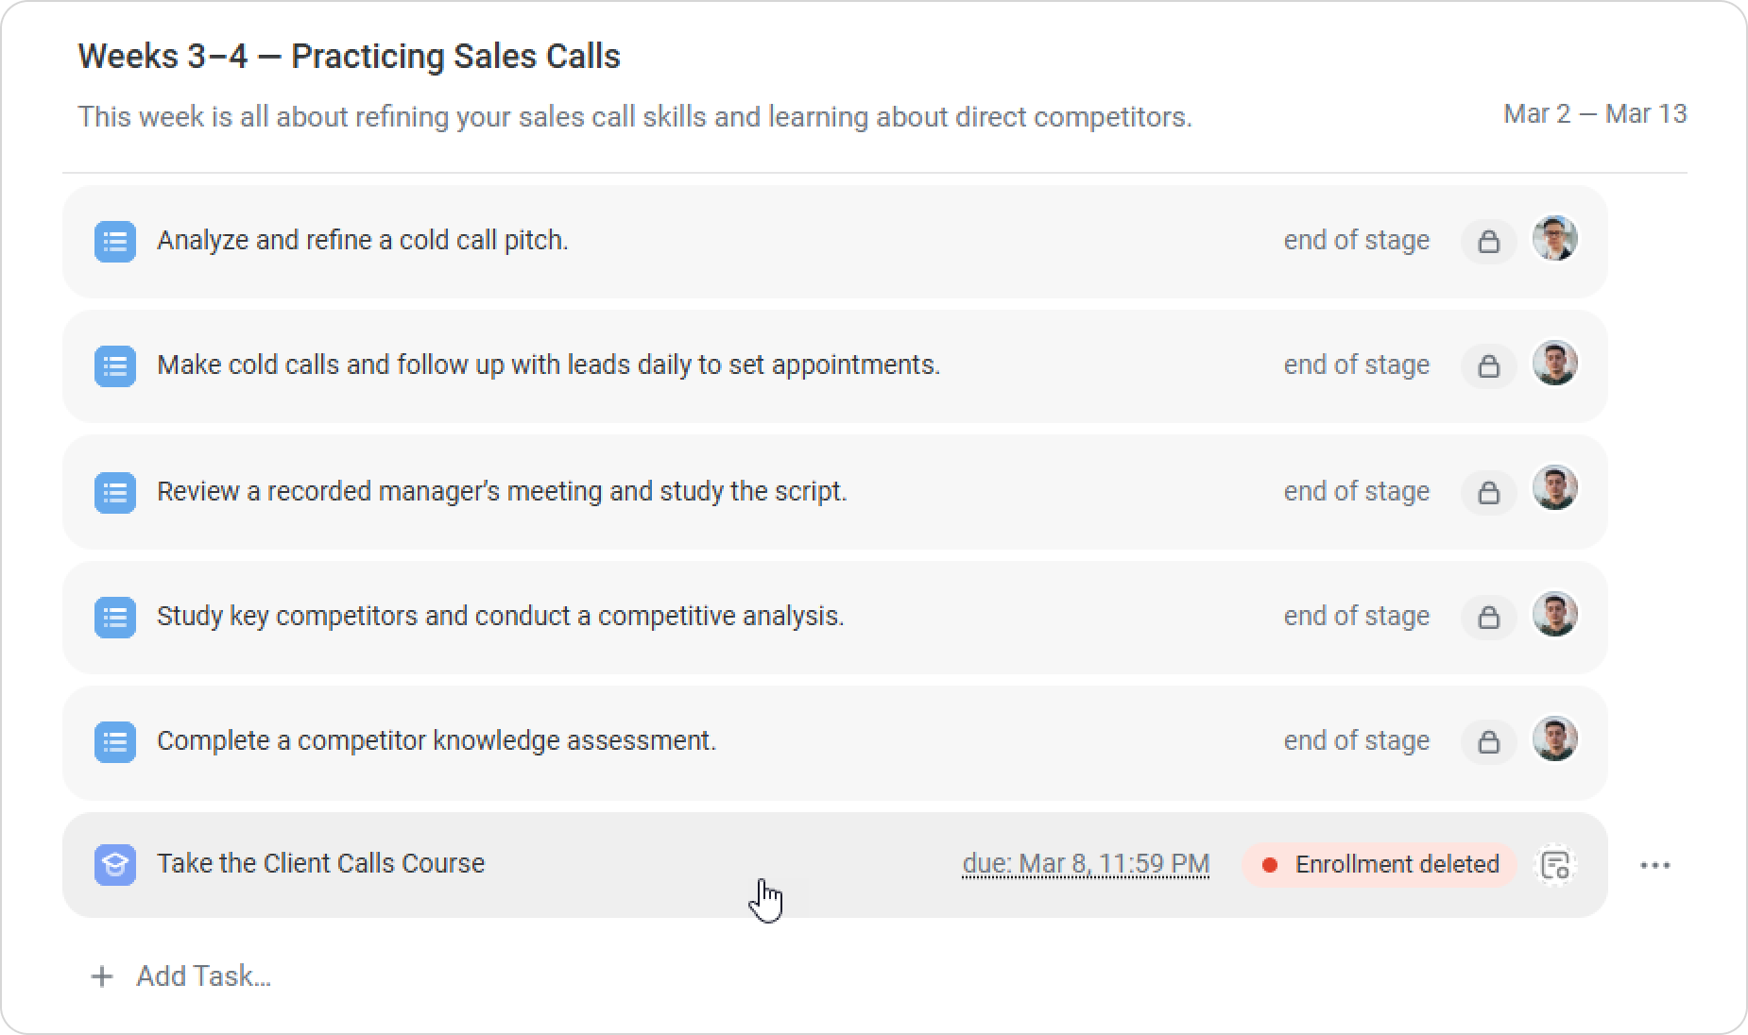
Task: Click the list icon beside 'Study key competitors' task
Action: (x=115, y=618)
